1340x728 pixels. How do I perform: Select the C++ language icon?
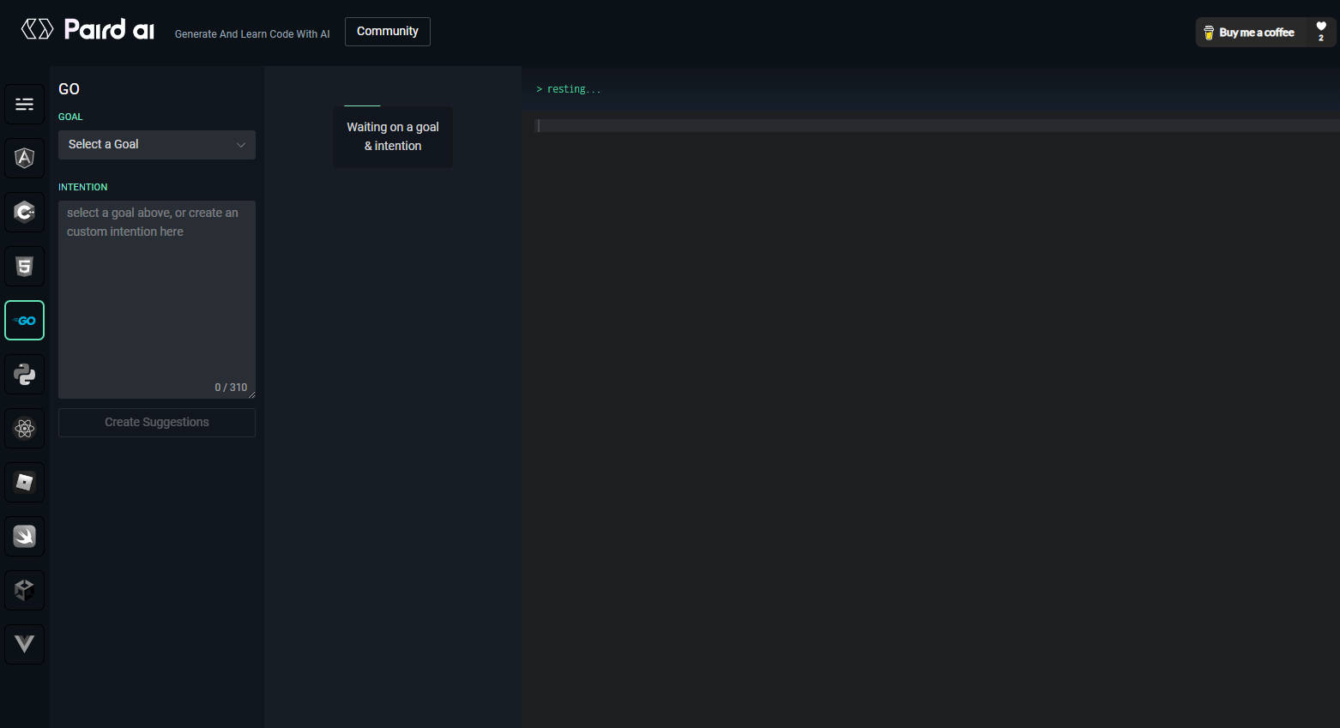tap(24, 213)
